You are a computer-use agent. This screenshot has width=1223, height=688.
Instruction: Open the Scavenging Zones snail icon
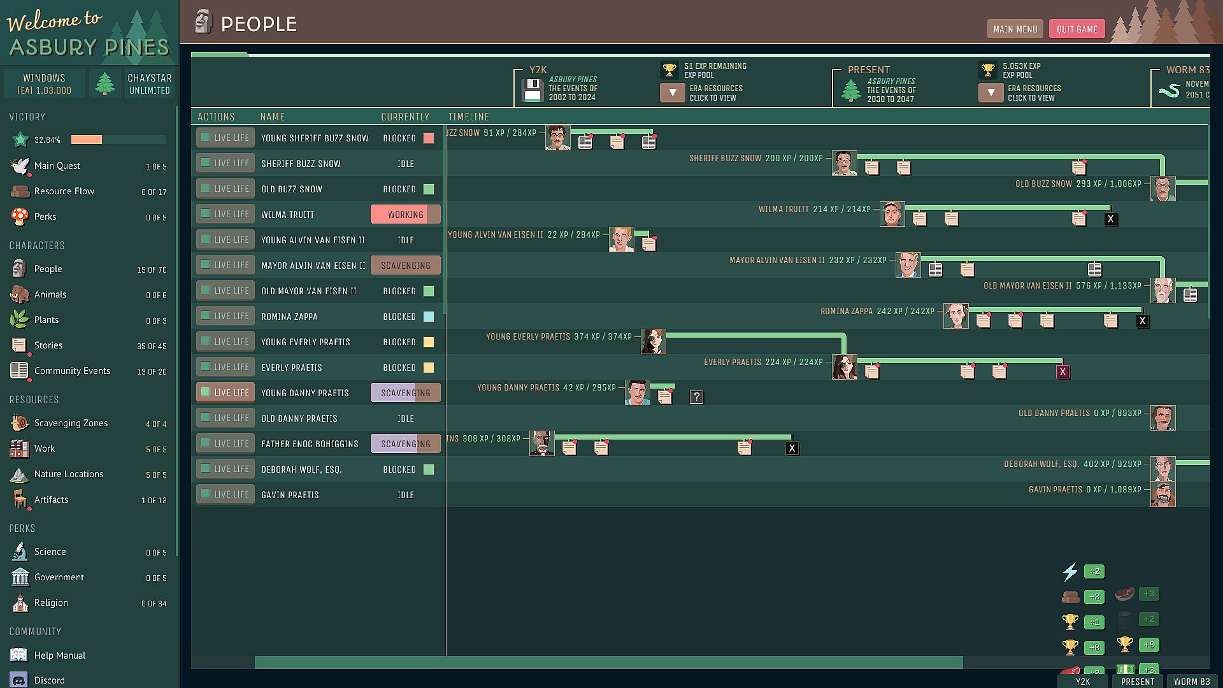point(20,423)
